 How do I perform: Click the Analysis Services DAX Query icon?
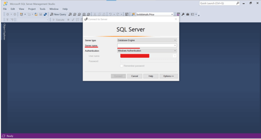click(x=88, y=14)
